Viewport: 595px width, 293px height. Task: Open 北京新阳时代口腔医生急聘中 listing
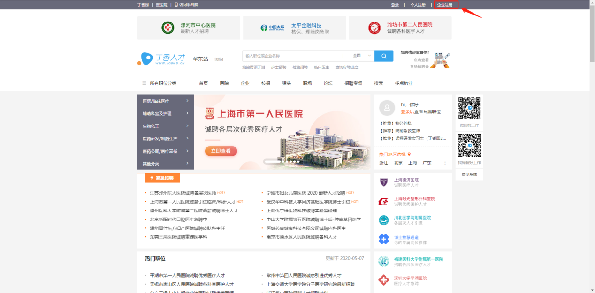click(178, 220)
